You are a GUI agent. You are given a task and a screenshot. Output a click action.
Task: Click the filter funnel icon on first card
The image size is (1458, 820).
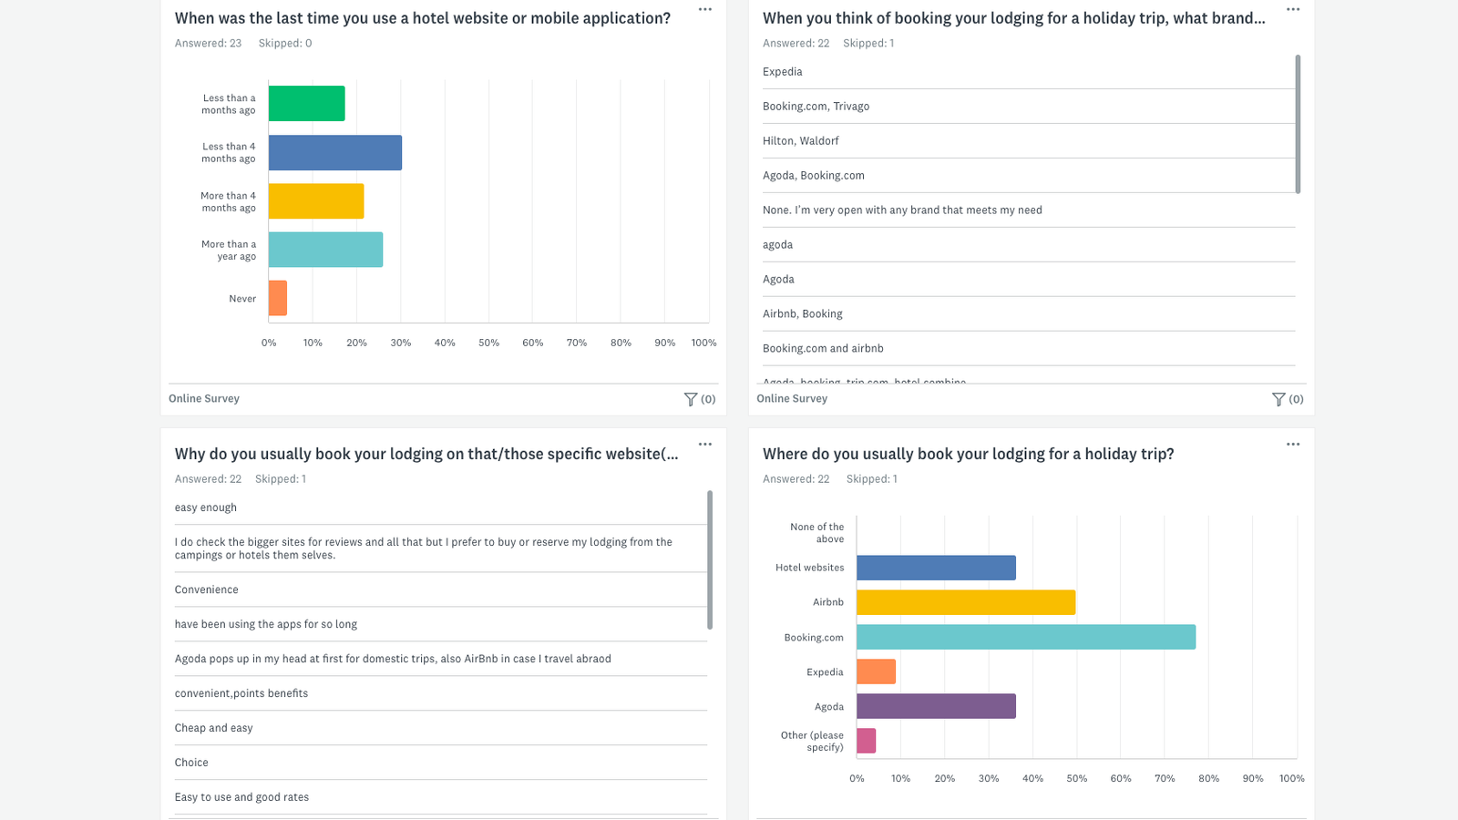click(x=690, y=399)
